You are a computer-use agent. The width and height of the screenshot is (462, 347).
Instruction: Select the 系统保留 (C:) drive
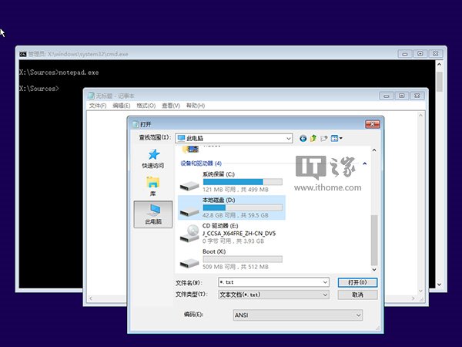[231, 180]
